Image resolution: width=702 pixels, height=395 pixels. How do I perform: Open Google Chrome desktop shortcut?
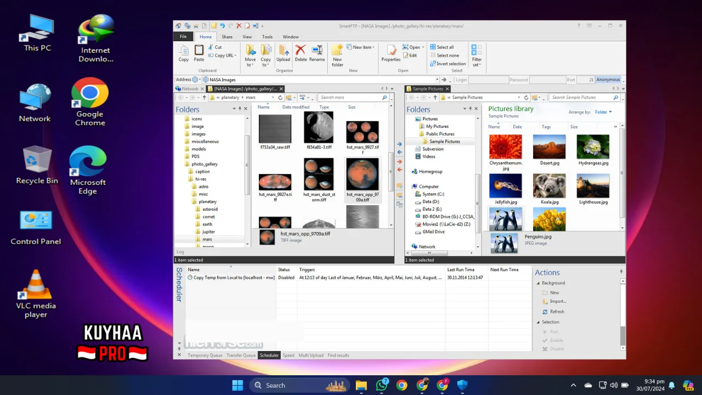click(x=90, y=103)
